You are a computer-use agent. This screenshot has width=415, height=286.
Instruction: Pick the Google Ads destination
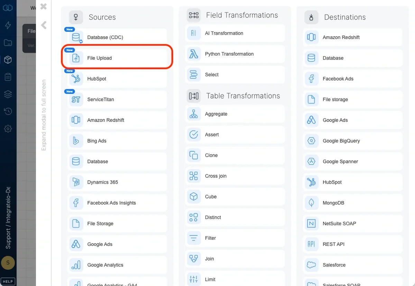353,120
